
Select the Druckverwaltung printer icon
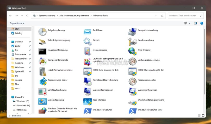pos(132,41)
